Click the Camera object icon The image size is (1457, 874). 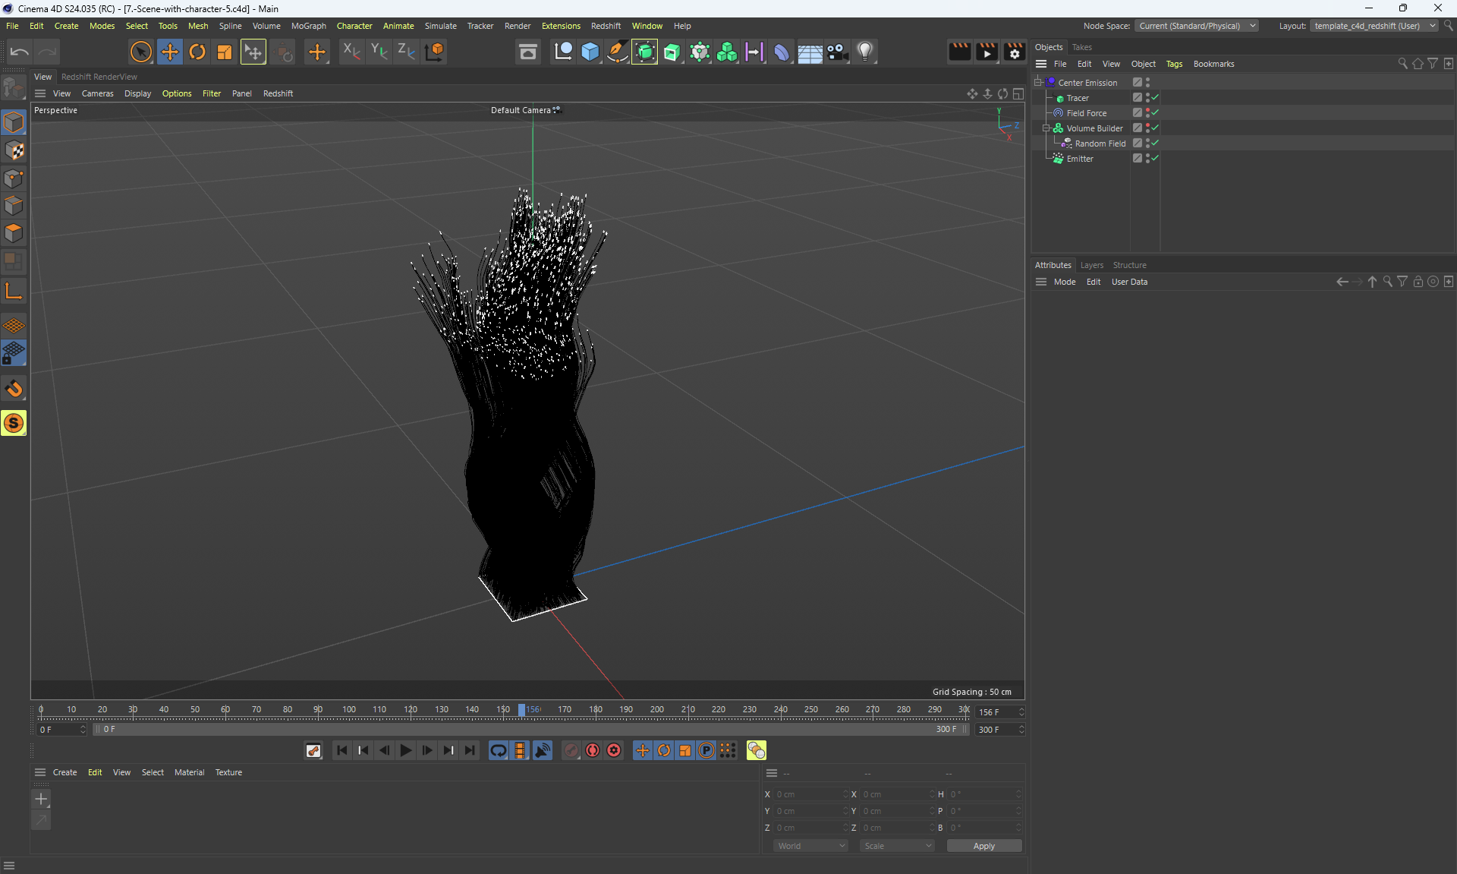[837, 52]
